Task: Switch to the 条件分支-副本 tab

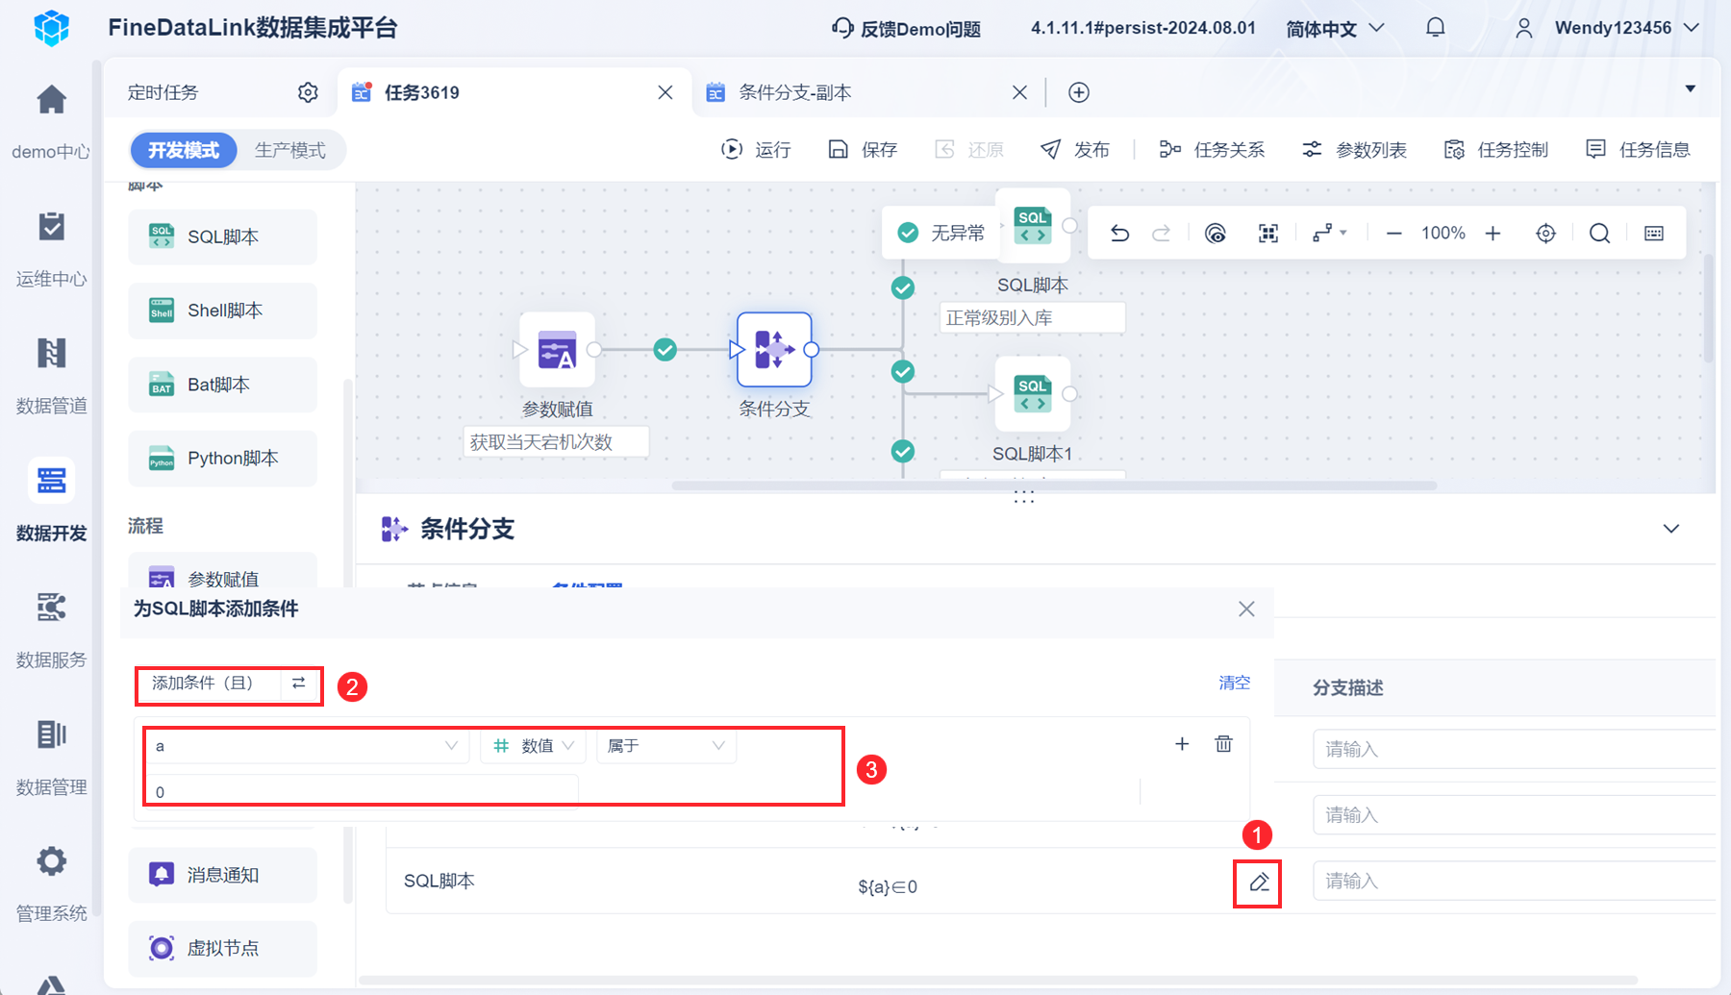Action: coord(795,92)
